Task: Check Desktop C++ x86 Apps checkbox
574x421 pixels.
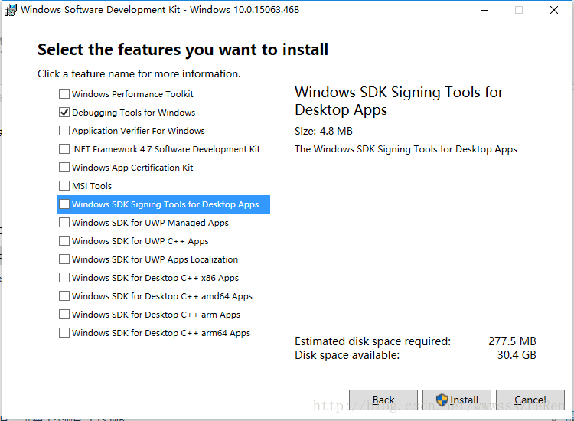Action: (64, 278)
